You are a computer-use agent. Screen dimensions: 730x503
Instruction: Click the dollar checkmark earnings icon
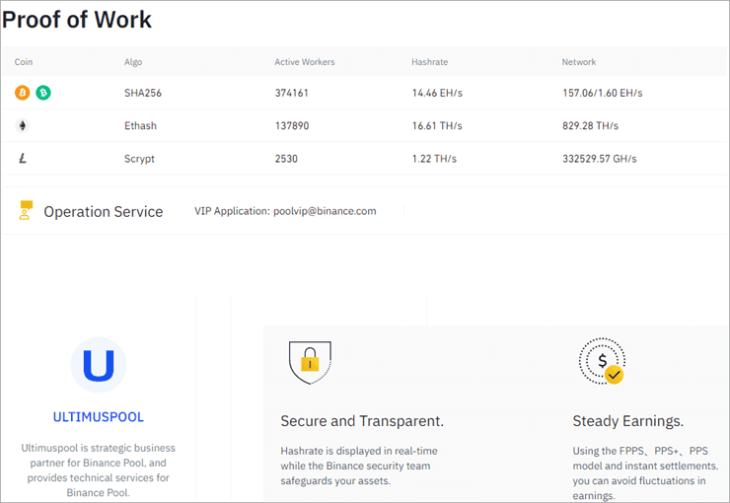(x=602, y=361)
